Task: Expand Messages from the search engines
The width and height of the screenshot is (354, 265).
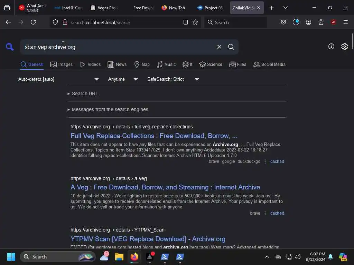Action: (x=108, y=109)
